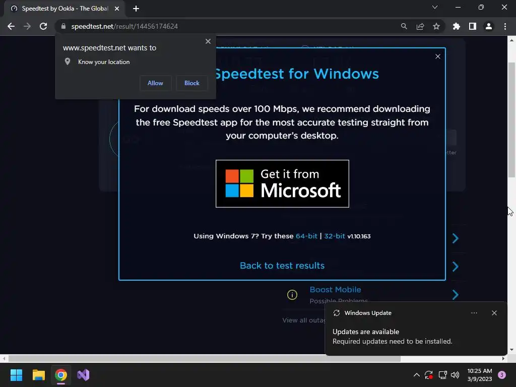Show hidden system tray icons
The image size is (516, 387).
[x=416, y=375]
